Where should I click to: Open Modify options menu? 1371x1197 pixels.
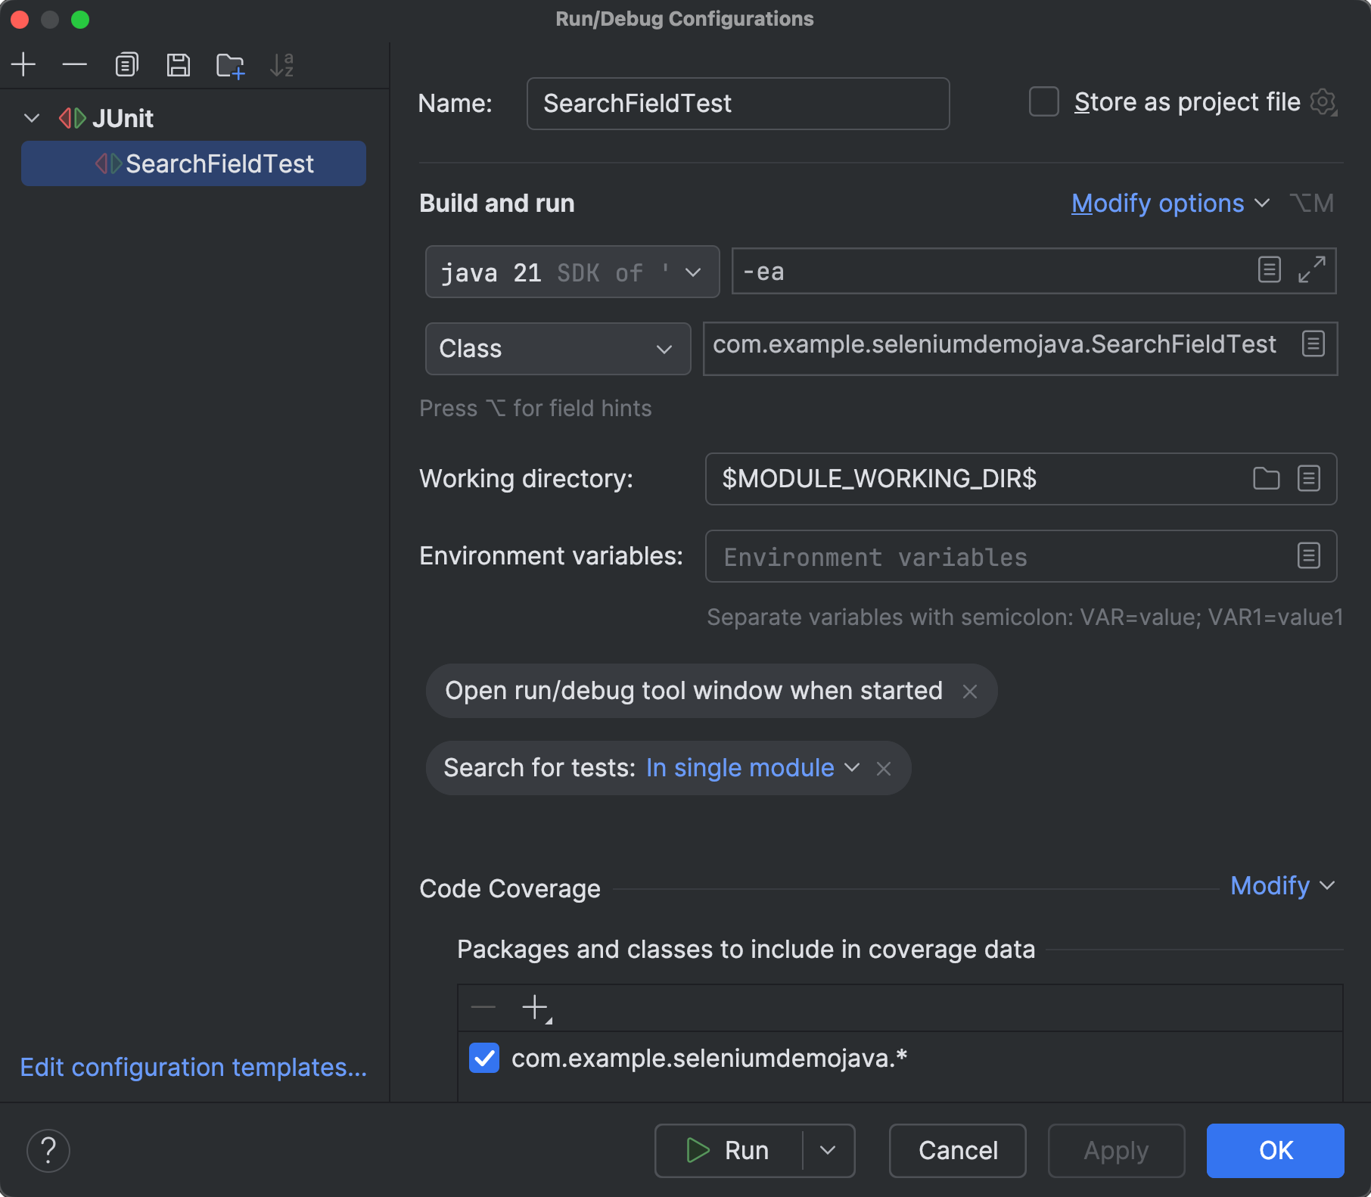tap(1157, 203)
